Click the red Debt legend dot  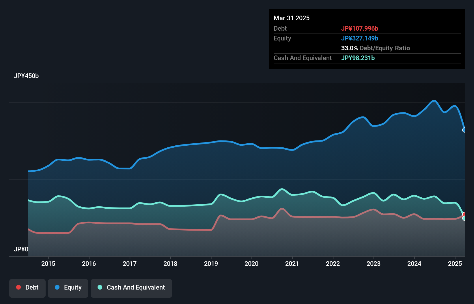18,287
